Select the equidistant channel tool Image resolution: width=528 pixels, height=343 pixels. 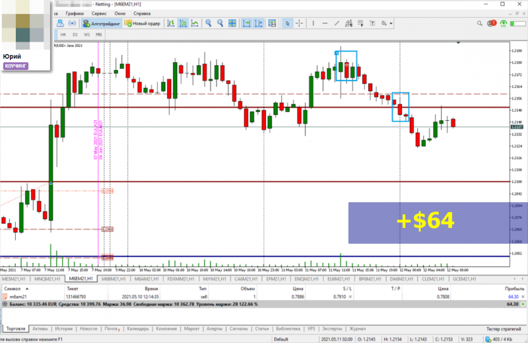coord(348,23)
